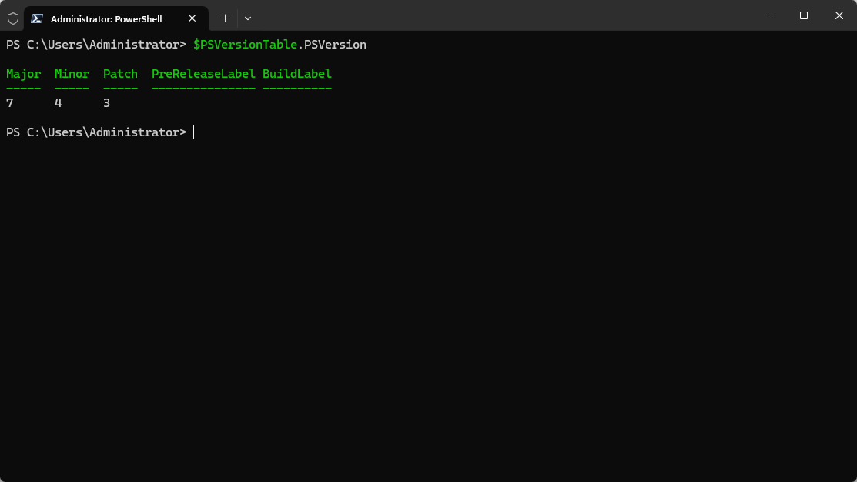Close the Windows Terminal window
Image resolution: width=857 pixels, height=482 pixels.
(839, 15)
